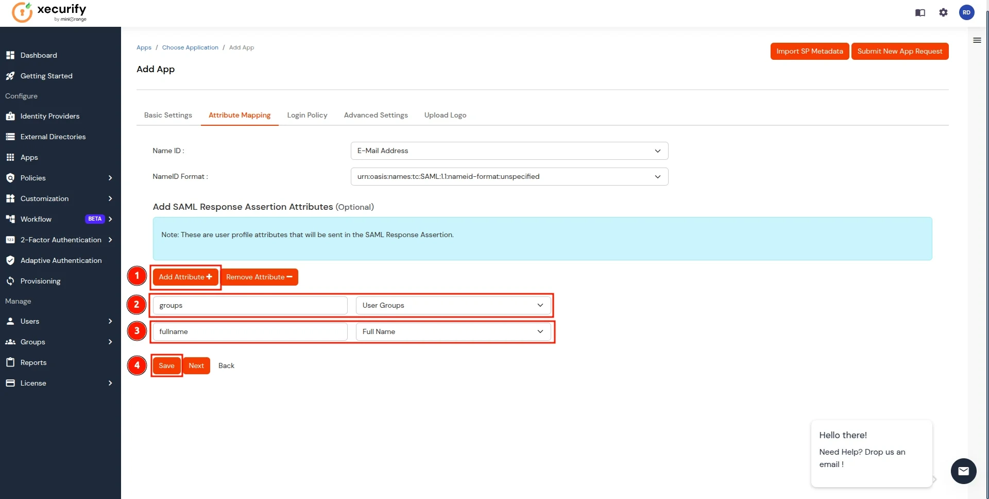Click the documentation book icon in the header
Viewport: 989px width, 499px height.
920,13
